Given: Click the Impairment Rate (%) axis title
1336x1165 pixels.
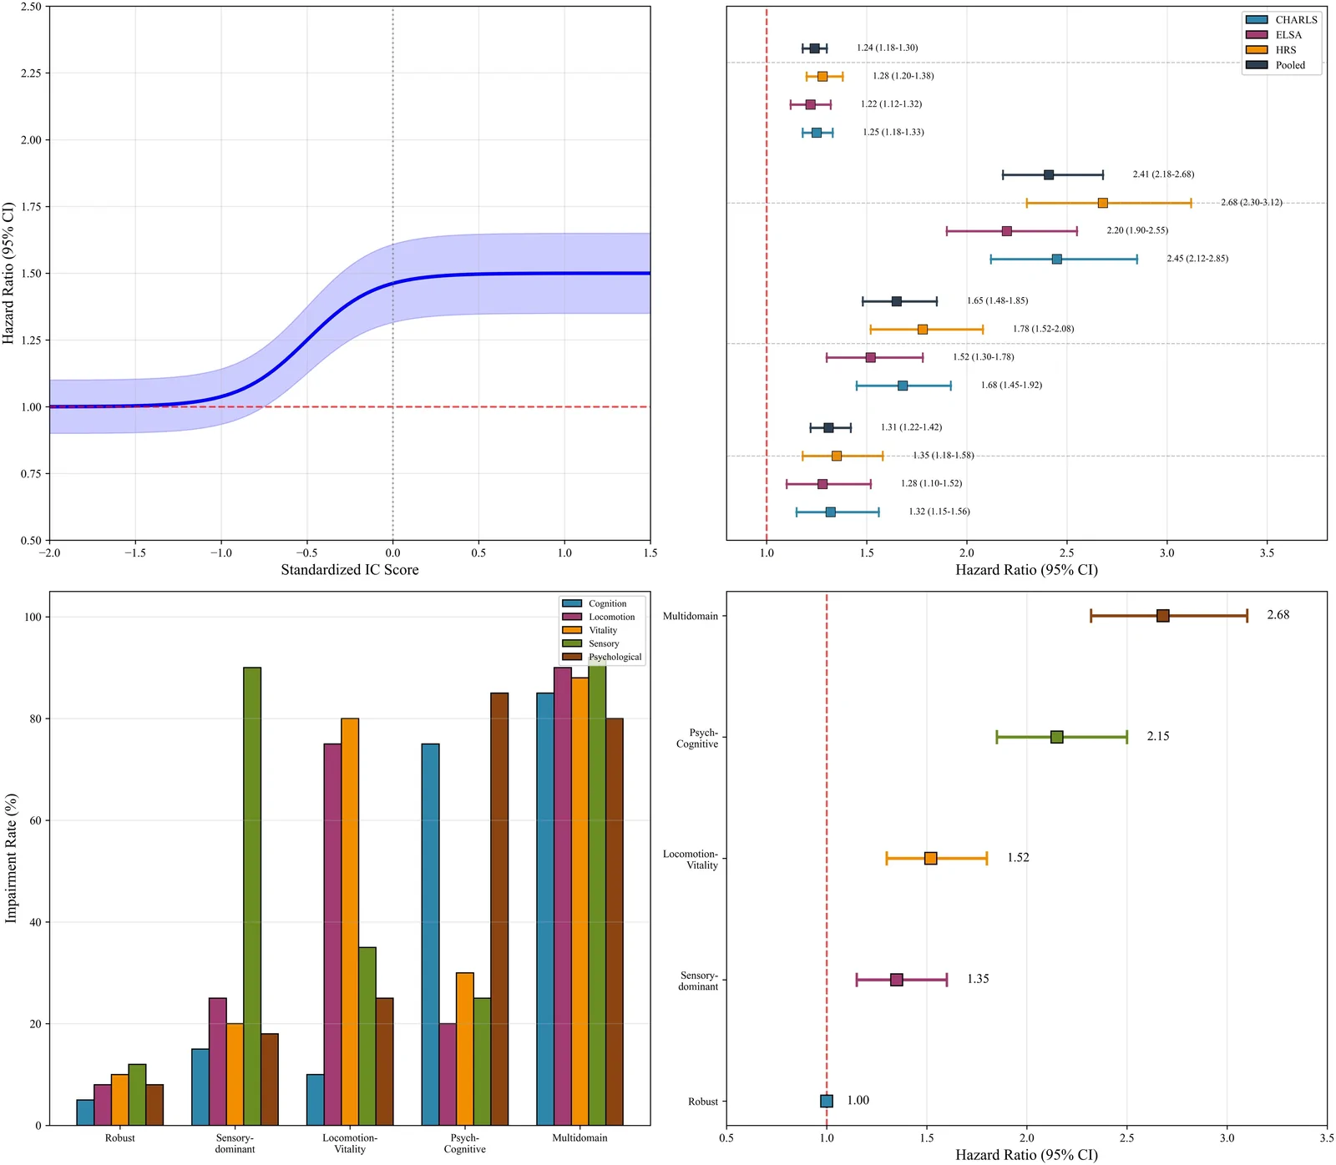Looking at the screenshot, I should (11, 858).
